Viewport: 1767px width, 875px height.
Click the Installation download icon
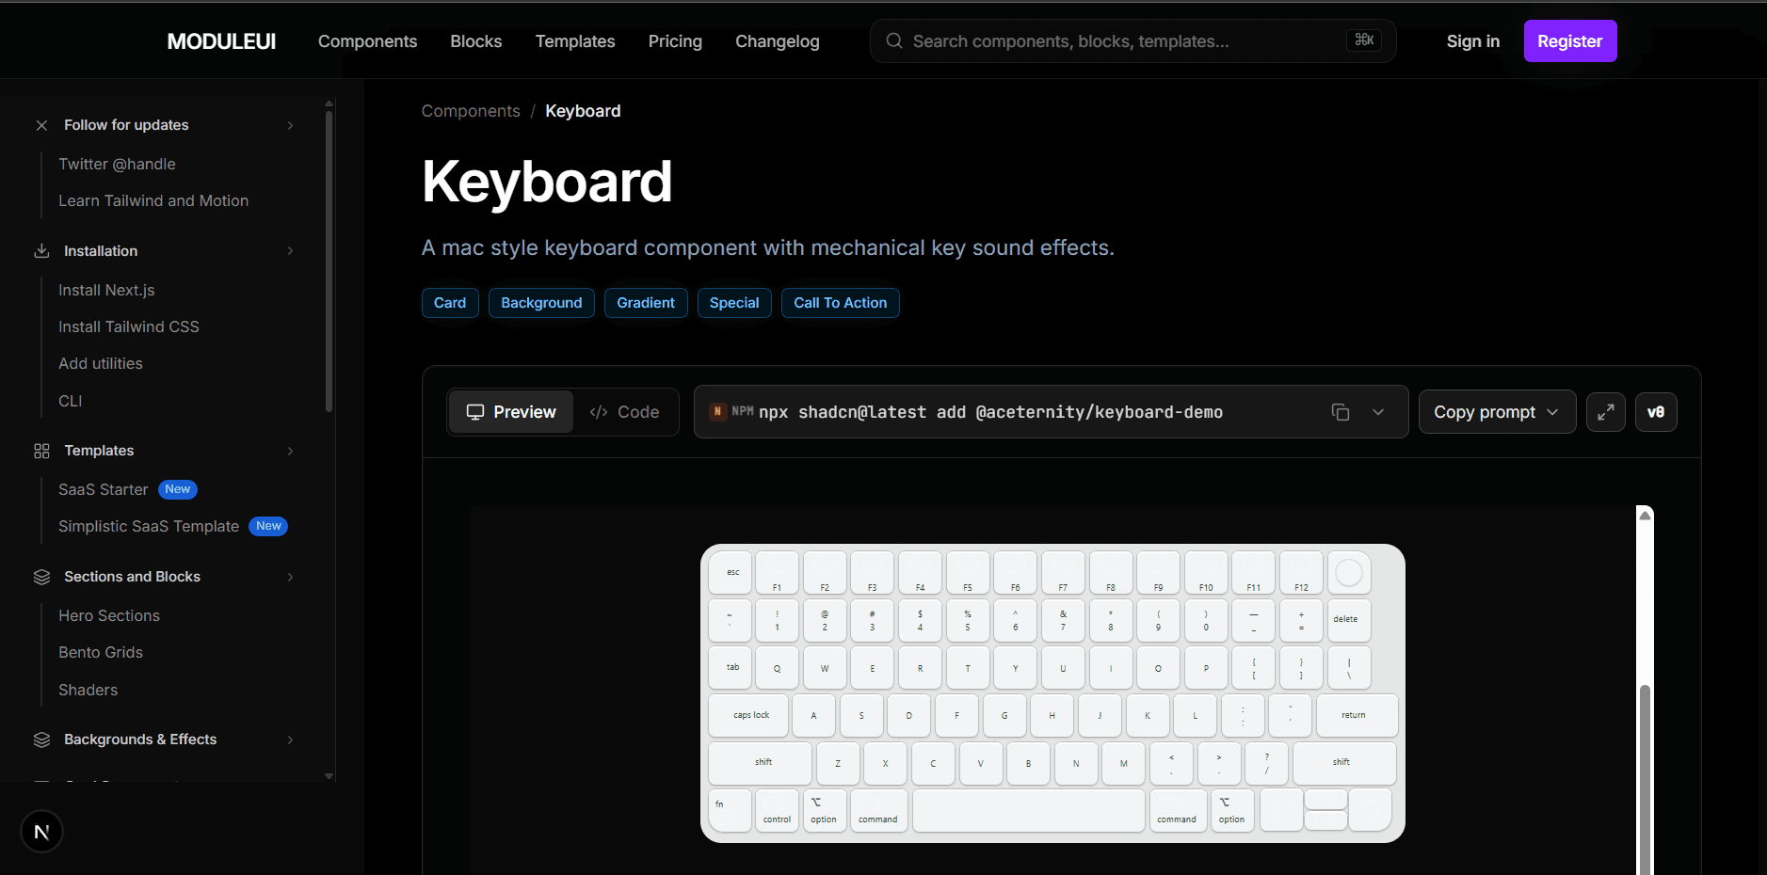click(41, 251)
